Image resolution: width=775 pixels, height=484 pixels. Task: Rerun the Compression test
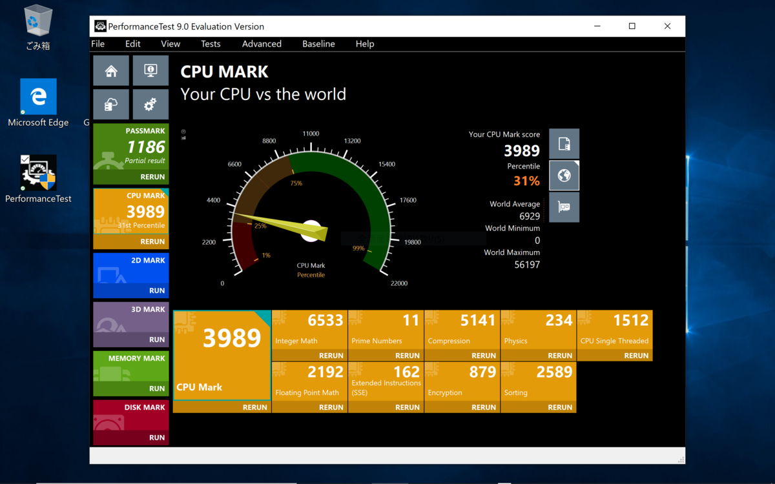(484, 356)
